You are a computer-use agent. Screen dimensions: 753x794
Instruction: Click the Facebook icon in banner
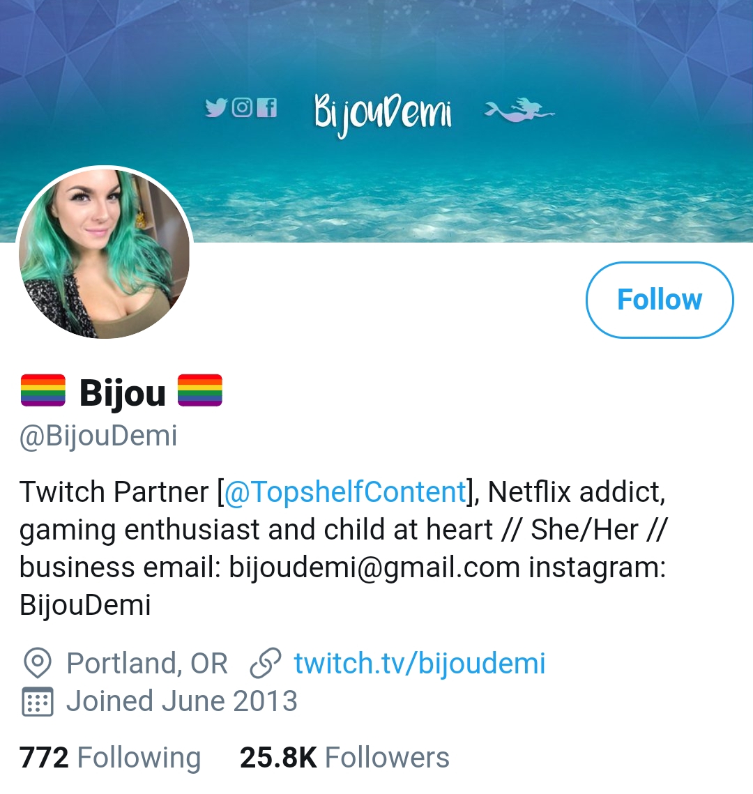[x=267, y=107]
